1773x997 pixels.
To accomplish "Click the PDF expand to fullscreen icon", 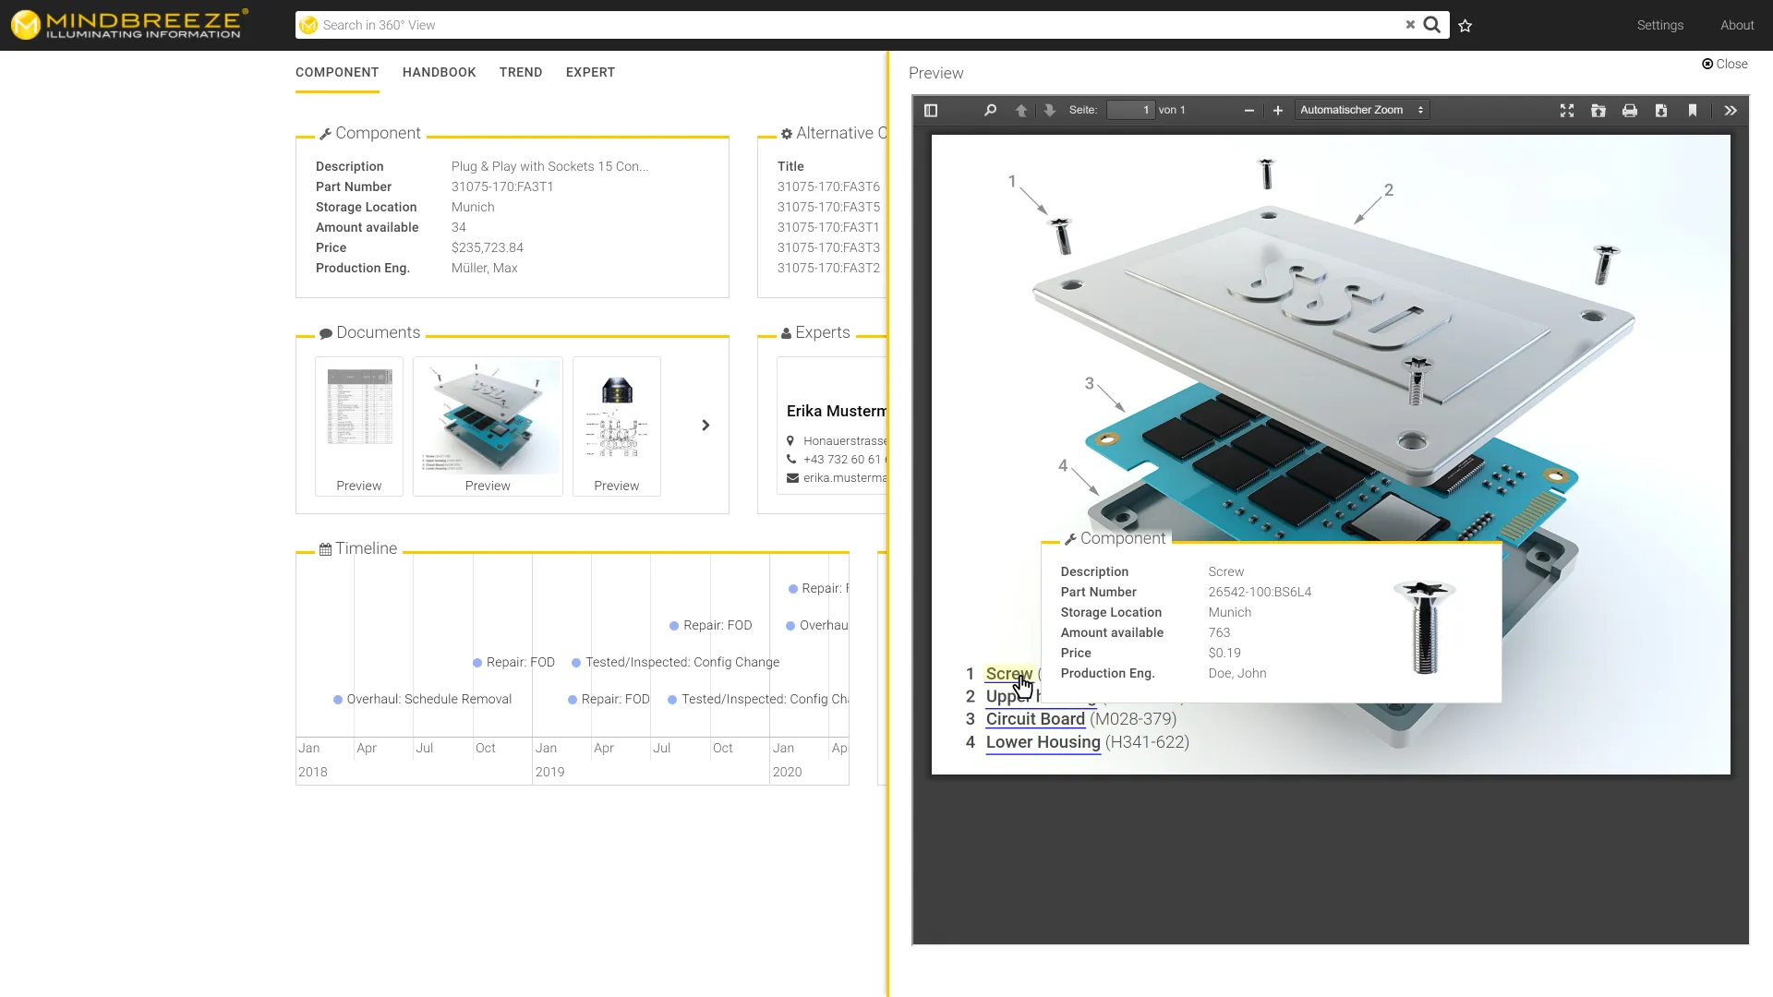I will tap(1567, 110).
